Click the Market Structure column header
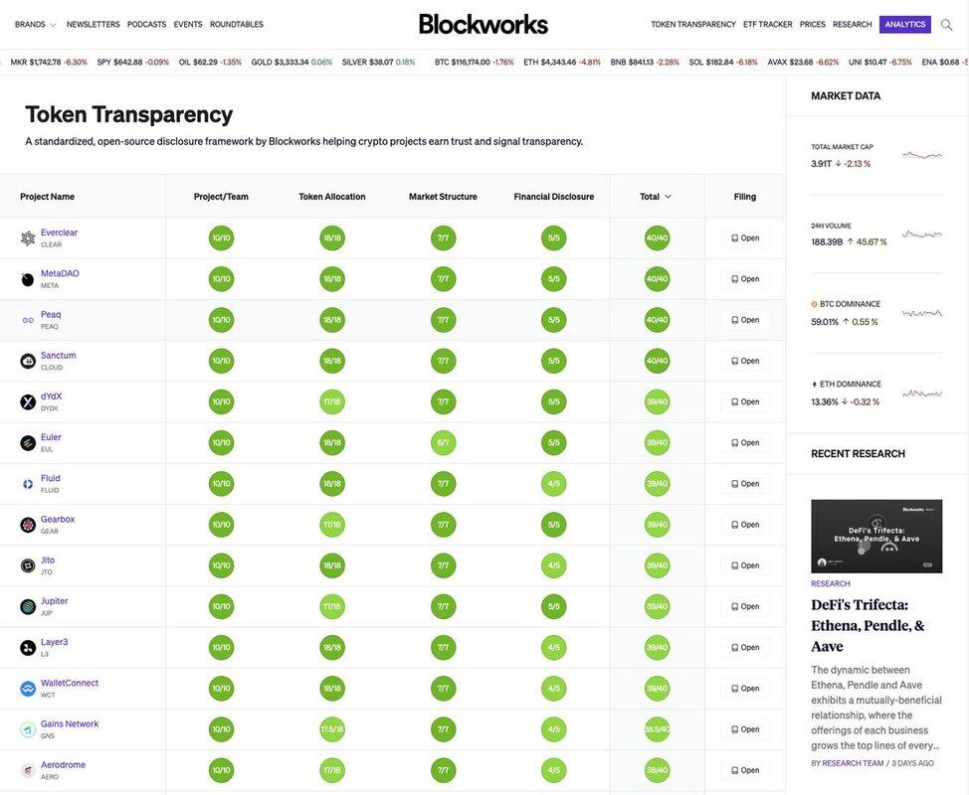 (443, 197)
